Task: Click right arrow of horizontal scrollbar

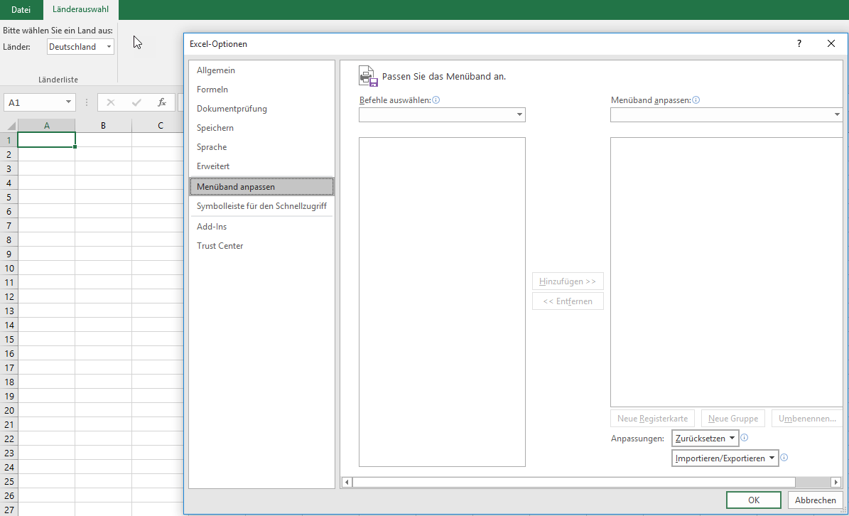Action: coord(836,482)
